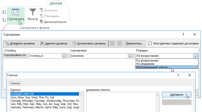
Task: Select the Списки tab
Action: click(x=15, y=83)
